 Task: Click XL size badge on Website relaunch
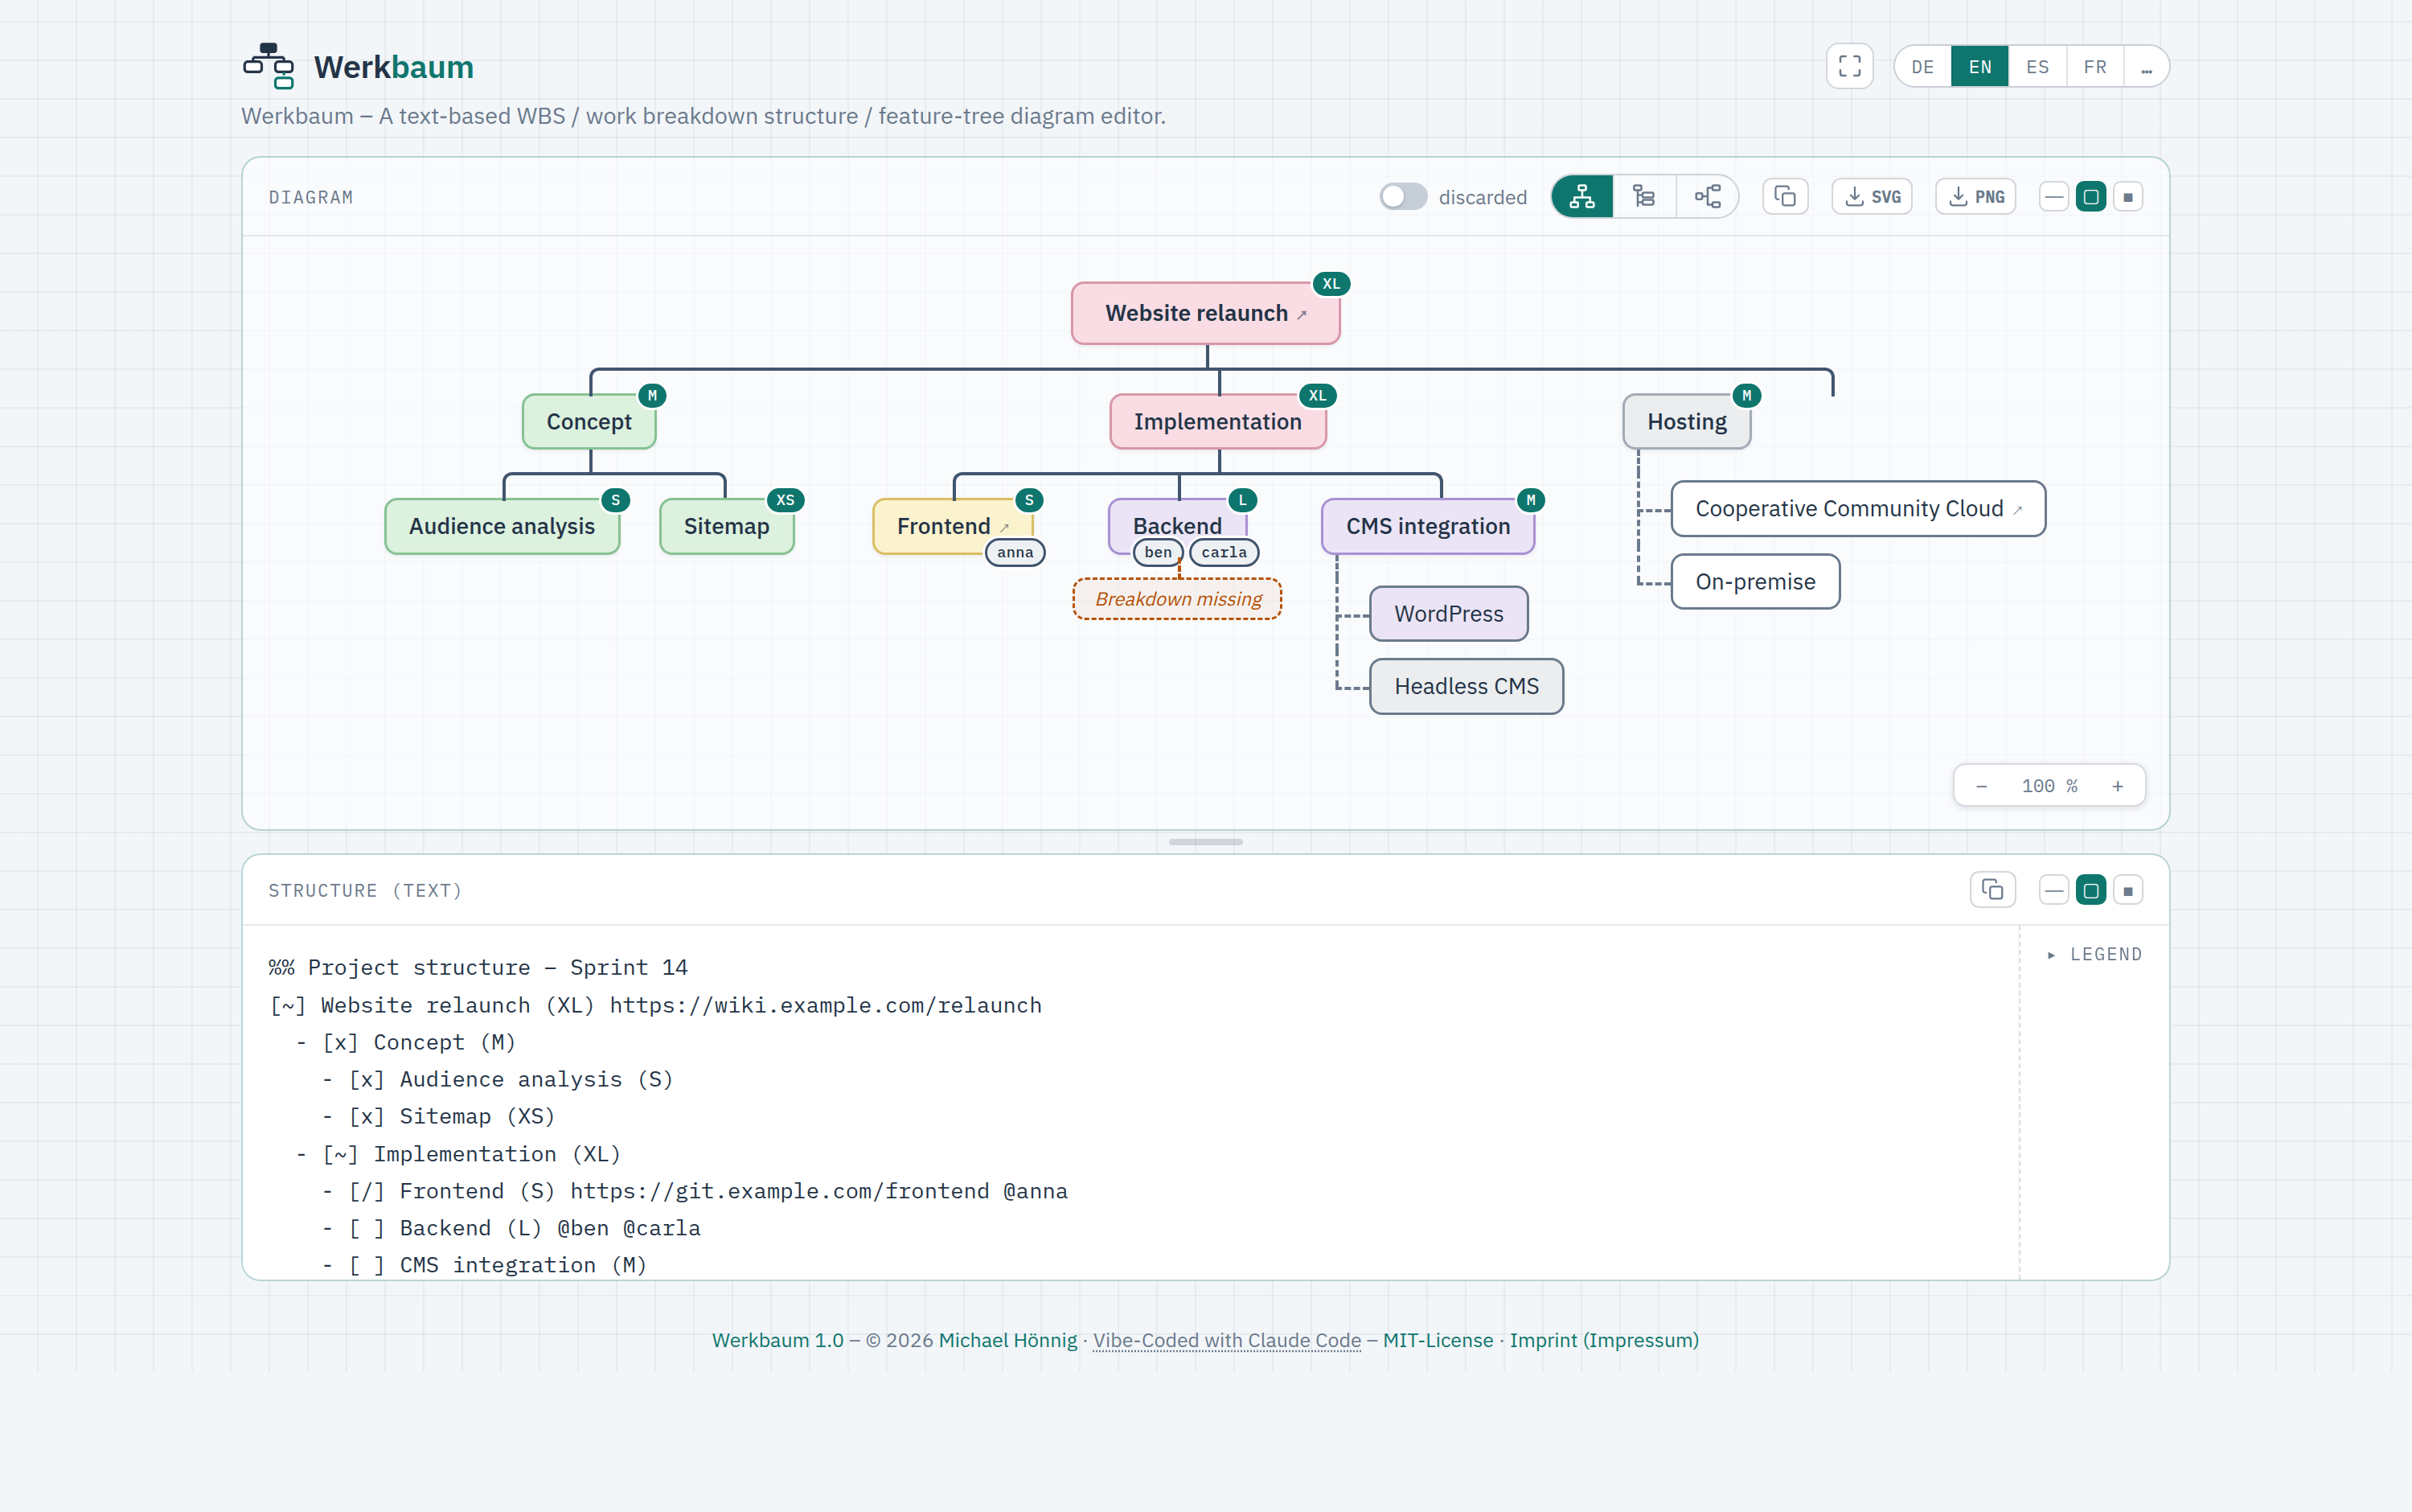pos(1331,284)
